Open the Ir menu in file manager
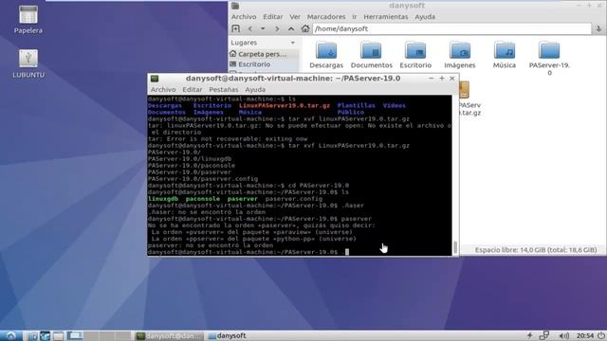Image resolution: width=607 pixels, height=341 pixels. 354,17
